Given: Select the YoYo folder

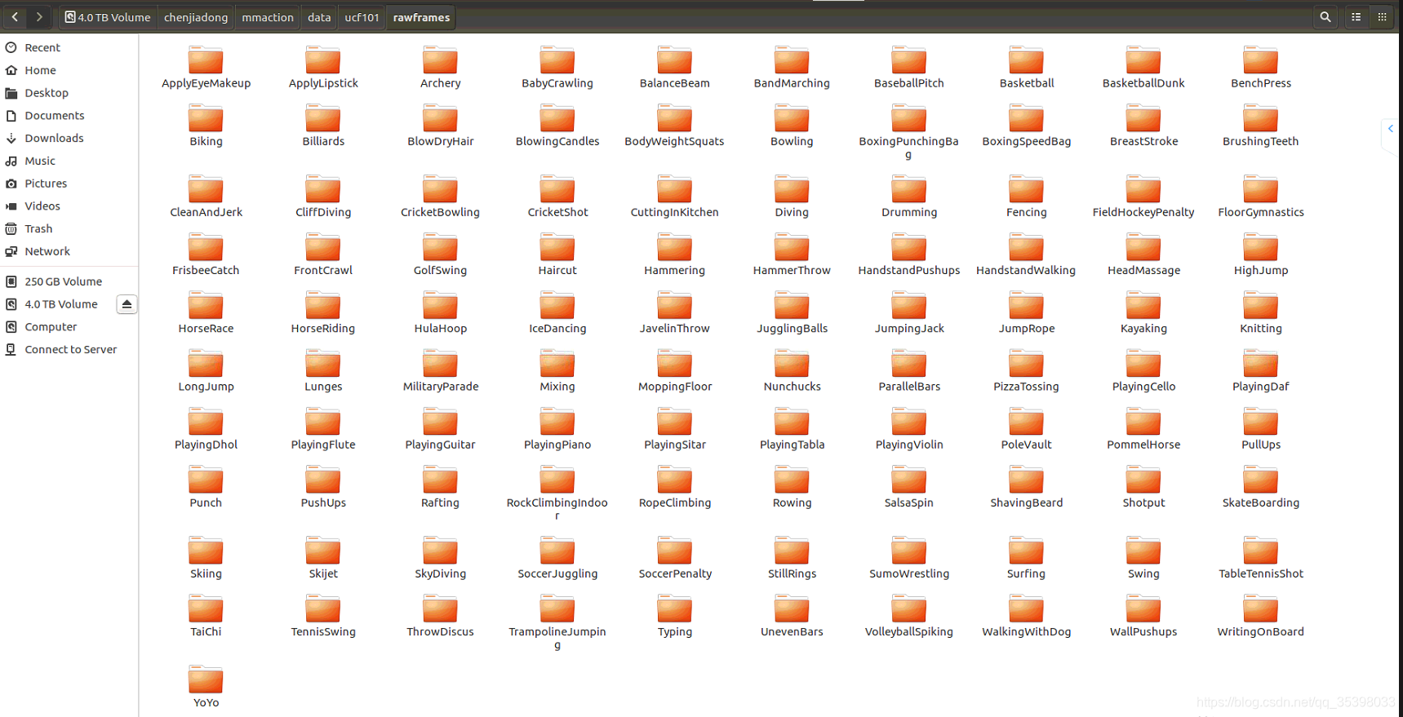Looking at the screenshot, I should click(206, 686).
